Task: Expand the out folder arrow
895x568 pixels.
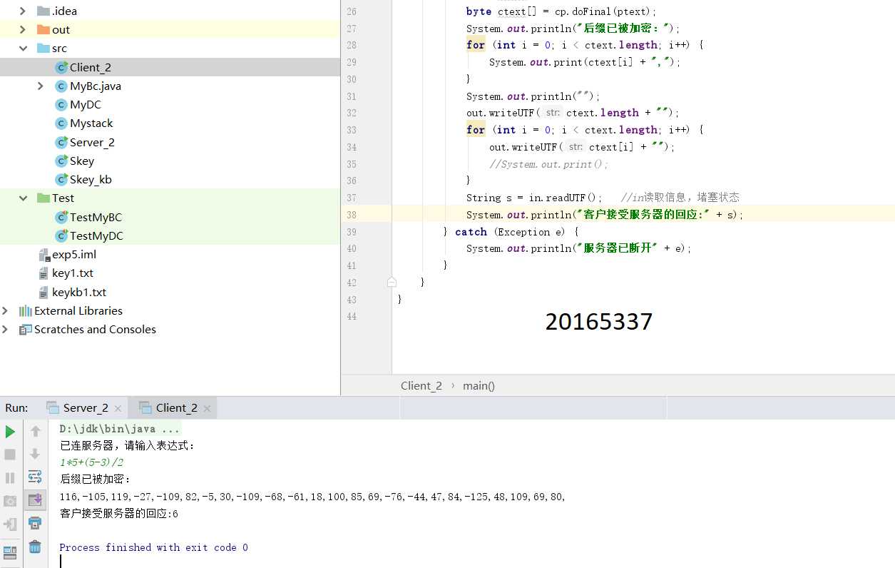Action: click(22, 29)
